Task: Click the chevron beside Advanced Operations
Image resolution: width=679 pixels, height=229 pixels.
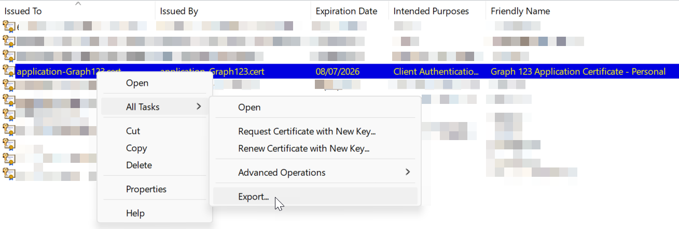Action: pyautogui.click(x=408, y=172)
